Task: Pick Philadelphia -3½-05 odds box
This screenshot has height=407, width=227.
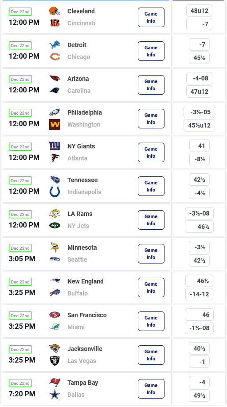Action: 199,112
